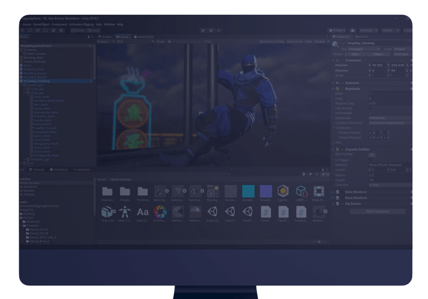
Task: Open the GameObject menu
Action: 41,24
